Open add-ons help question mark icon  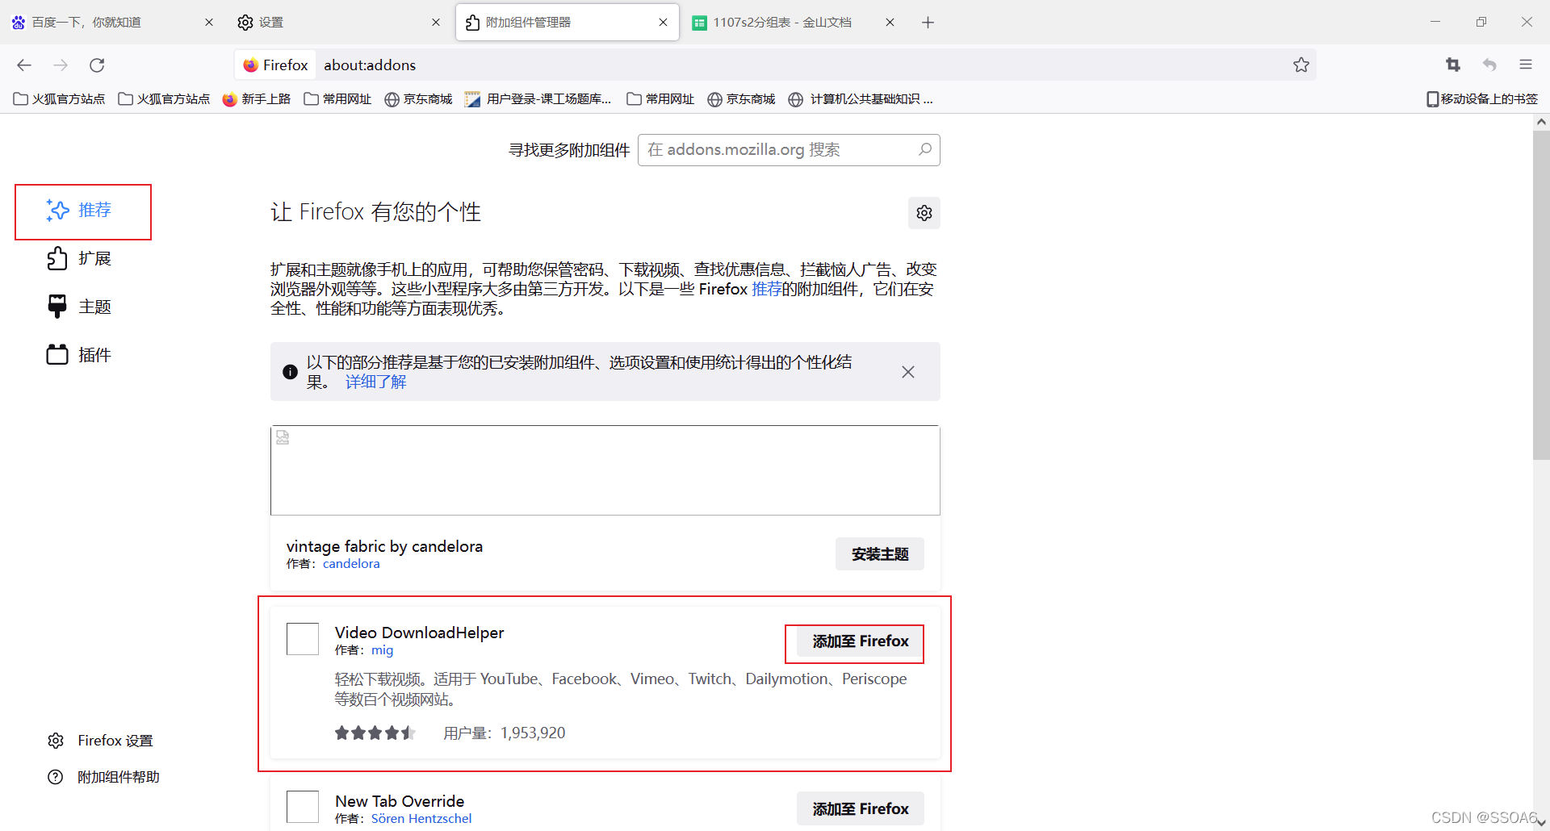coord(56,777)
